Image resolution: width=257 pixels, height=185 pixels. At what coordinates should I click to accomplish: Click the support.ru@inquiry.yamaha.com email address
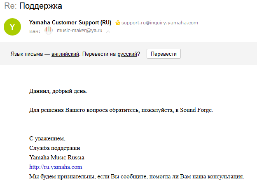click(x=160, y=23)
